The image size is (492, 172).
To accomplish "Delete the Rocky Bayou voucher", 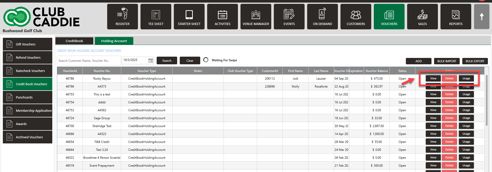I will pyautogui.click(x=449, y=78).
